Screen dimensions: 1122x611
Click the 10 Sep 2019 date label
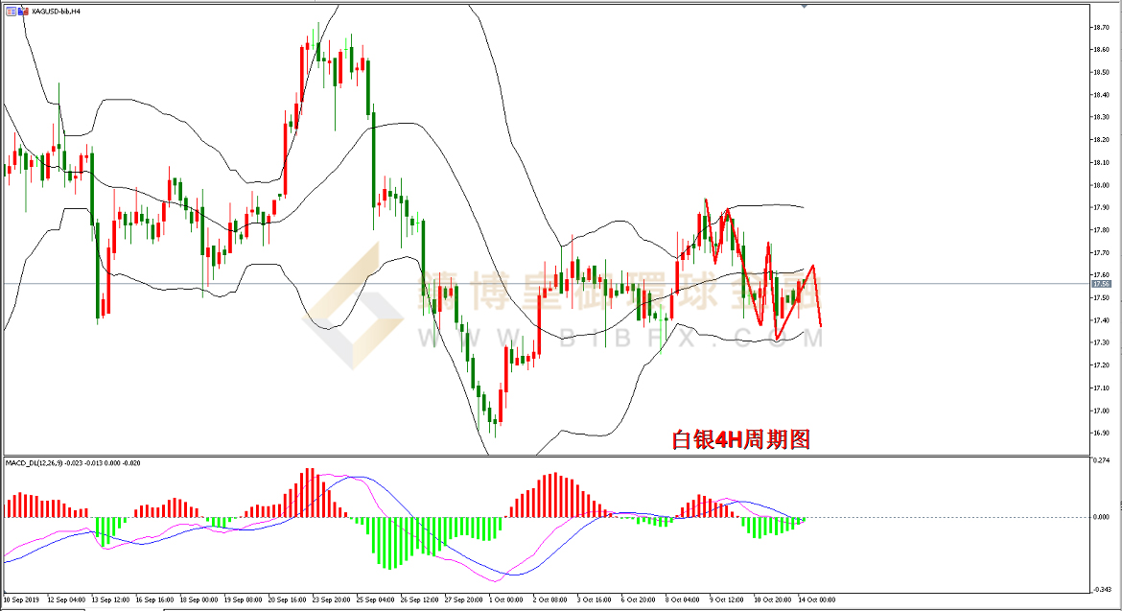pyautogui.click(x=23, y=599)
